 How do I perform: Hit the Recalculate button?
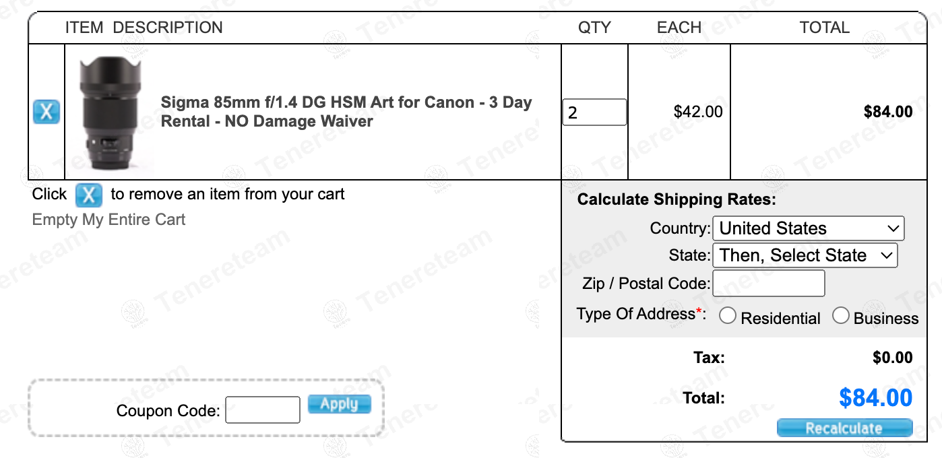click(x=844, y=428)
